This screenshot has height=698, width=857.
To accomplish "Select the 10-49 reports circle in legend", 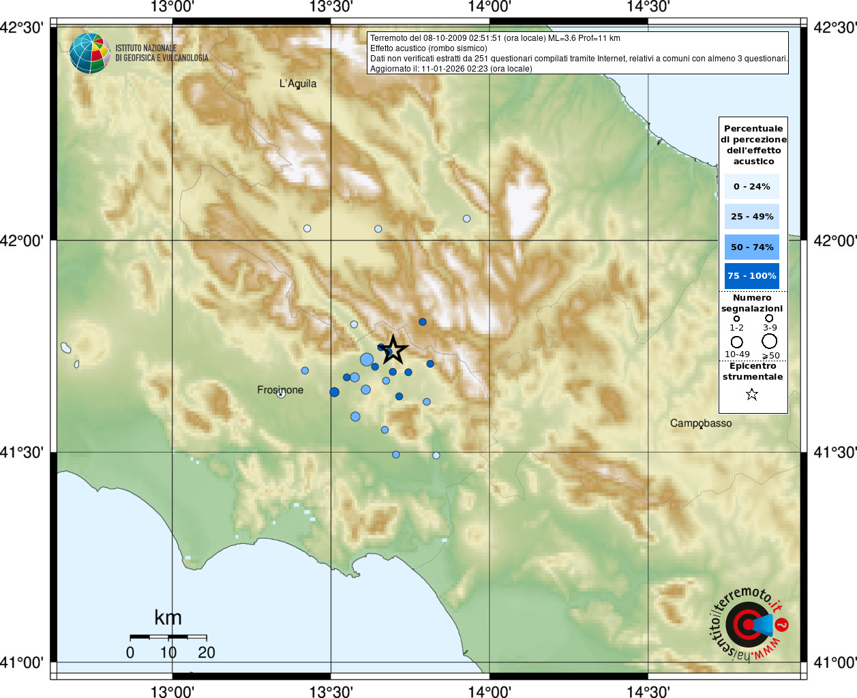I will (737, 342).
